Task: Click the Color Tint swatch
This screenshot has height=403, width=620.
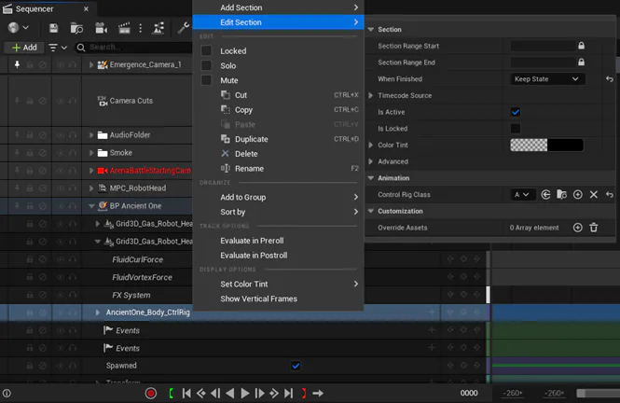Action: pos(546,146)
